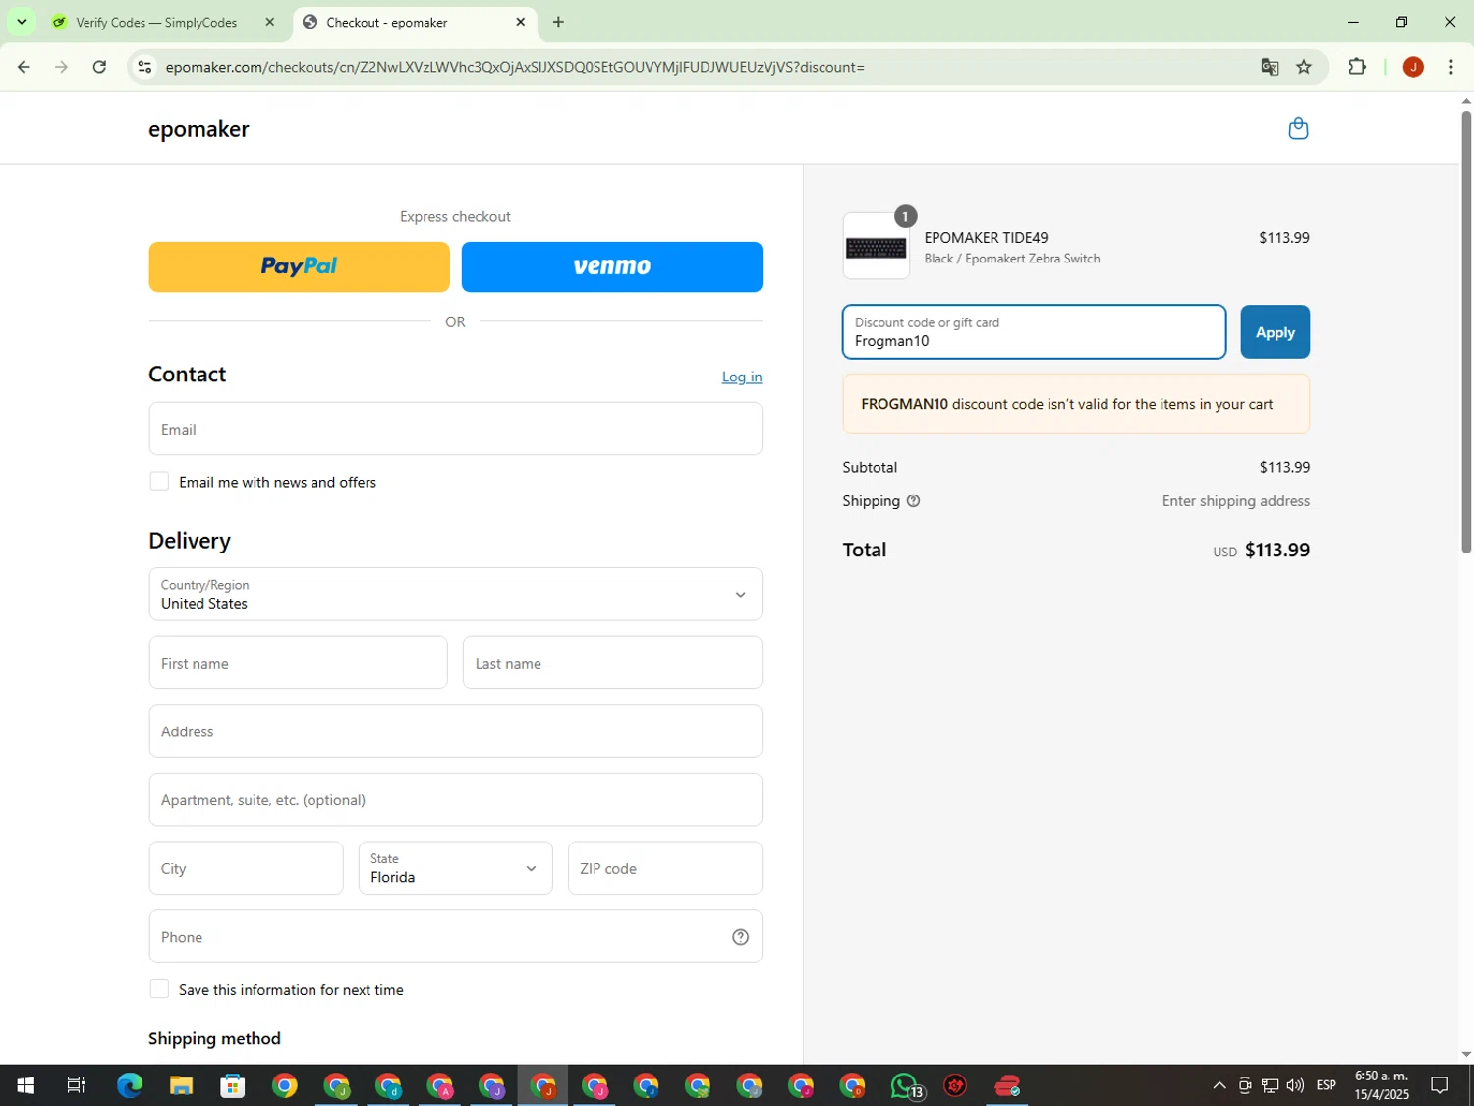Pay with the Venmo express button
The width and height of the screenshot is (1474, 1106).
coord(611,266)
